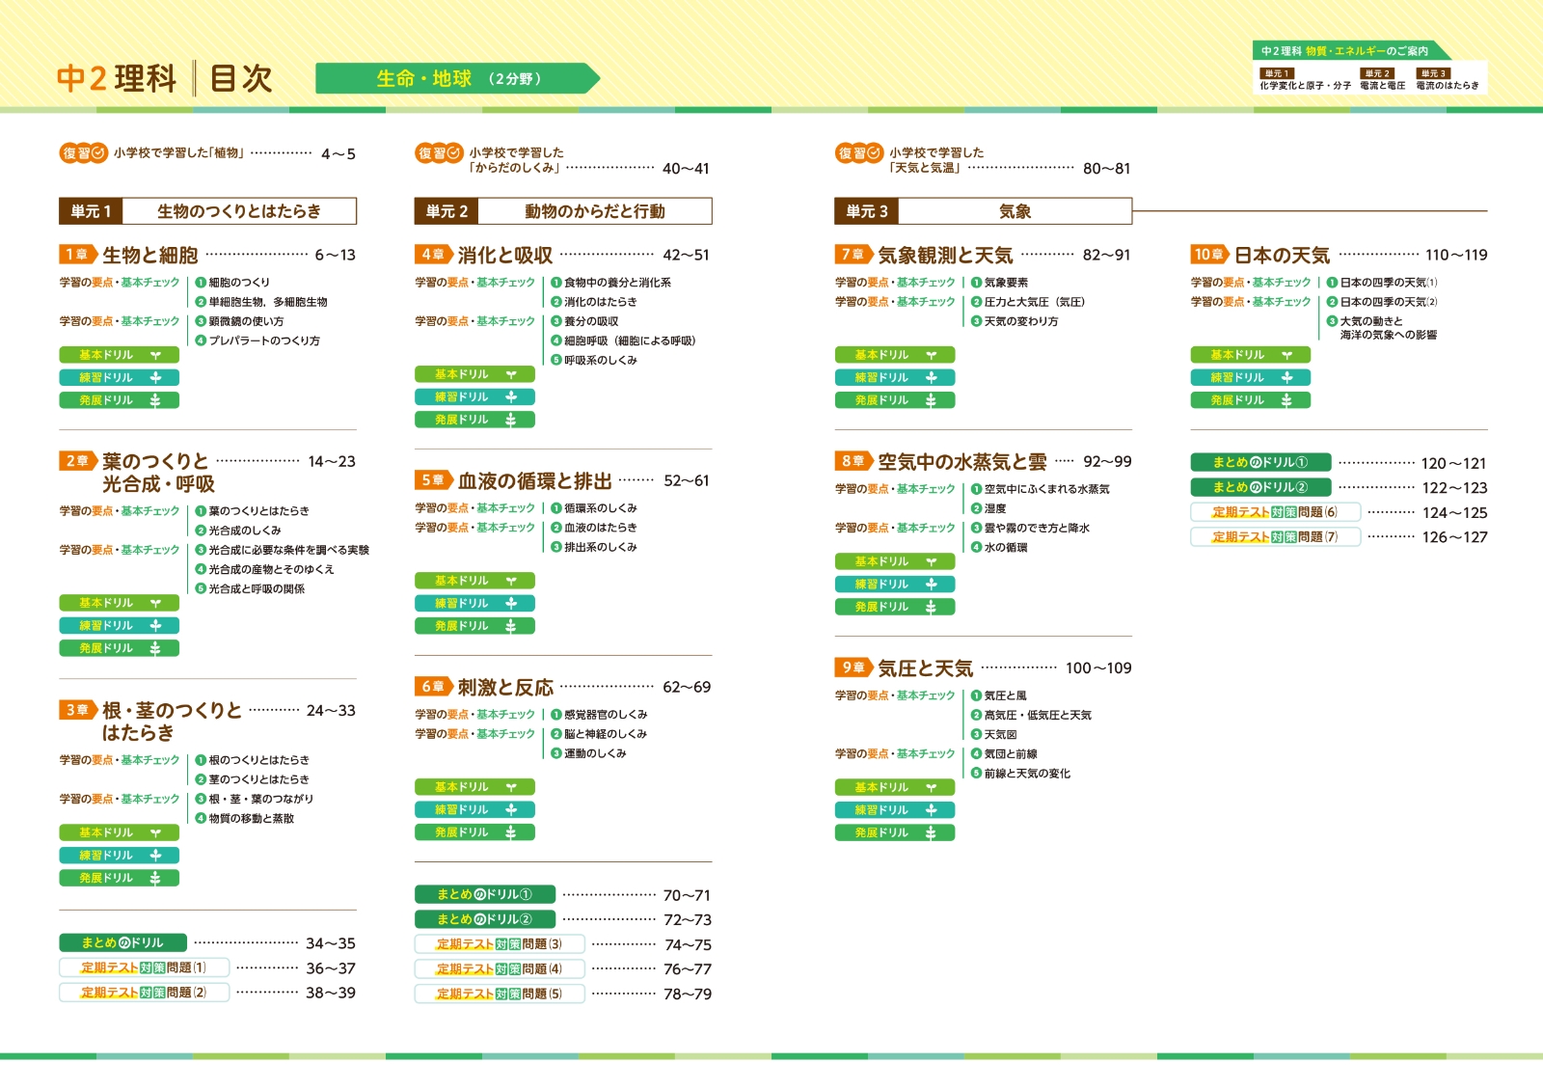This screenshot has width=1543, height=1090.
Task: Open まとめのドリル② on pages 122〜123
Action: coord(1260,487)
